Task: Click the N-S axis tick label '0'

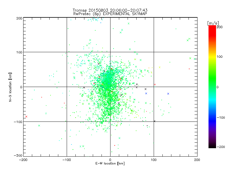Action: (21, 87)
